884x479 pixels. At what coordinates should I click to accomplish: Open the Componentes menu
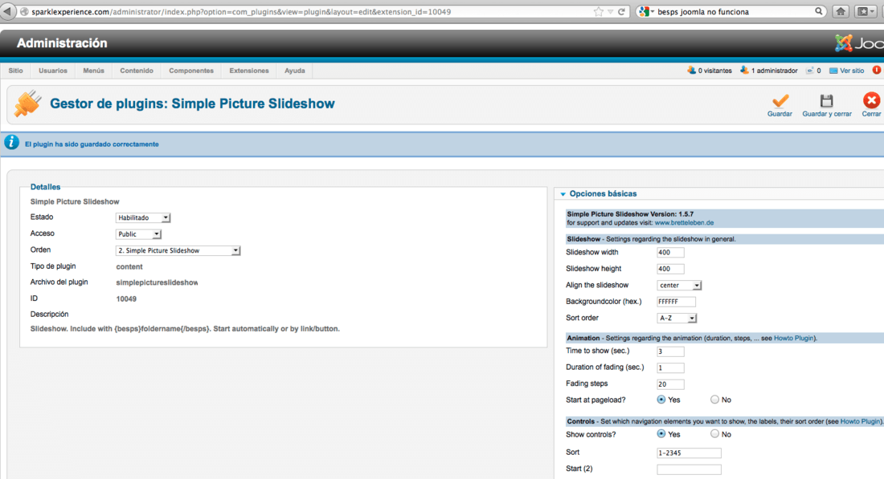tap(191, 71)
